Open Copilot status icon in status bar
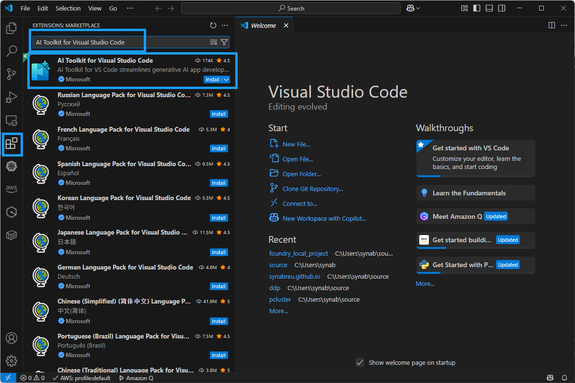Screen dimensions: 575x383 click(x=551, y=378)
